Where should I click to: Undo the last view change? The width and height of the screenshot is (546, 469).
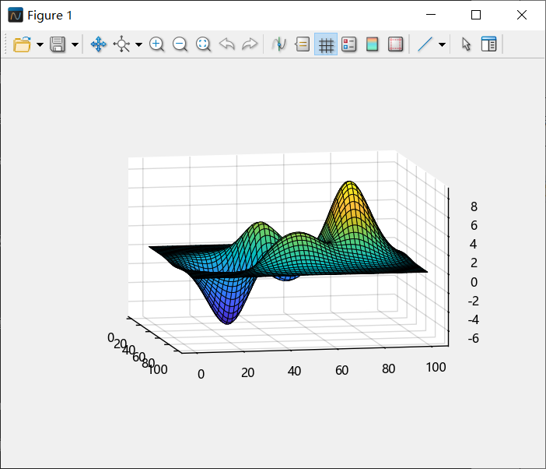click(x=226, y=44)
